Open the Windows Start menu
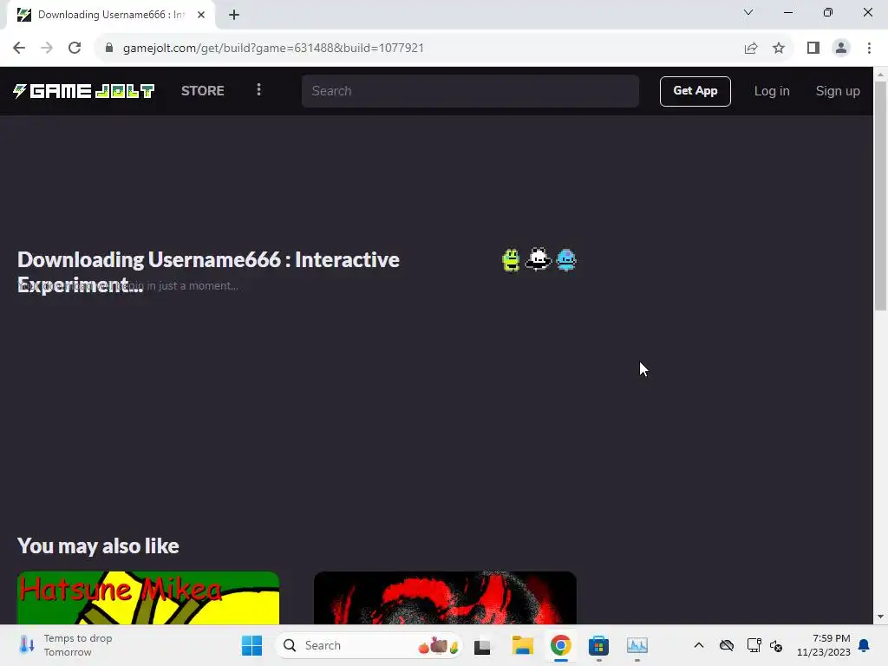This screenshot has height=666, width=888. point(252,645)
